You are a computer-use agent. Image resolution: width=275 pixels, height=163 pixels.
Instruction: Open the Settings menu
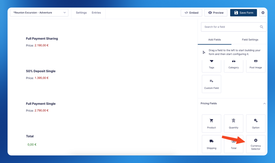pyautogui.click(x=81, y=13)
